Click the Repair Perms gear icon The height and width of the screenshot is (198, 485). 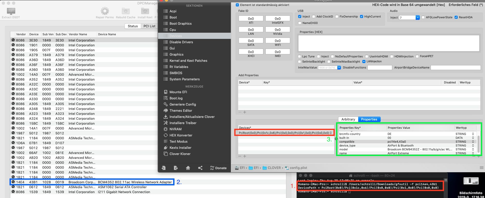click(x=105, y=11)
